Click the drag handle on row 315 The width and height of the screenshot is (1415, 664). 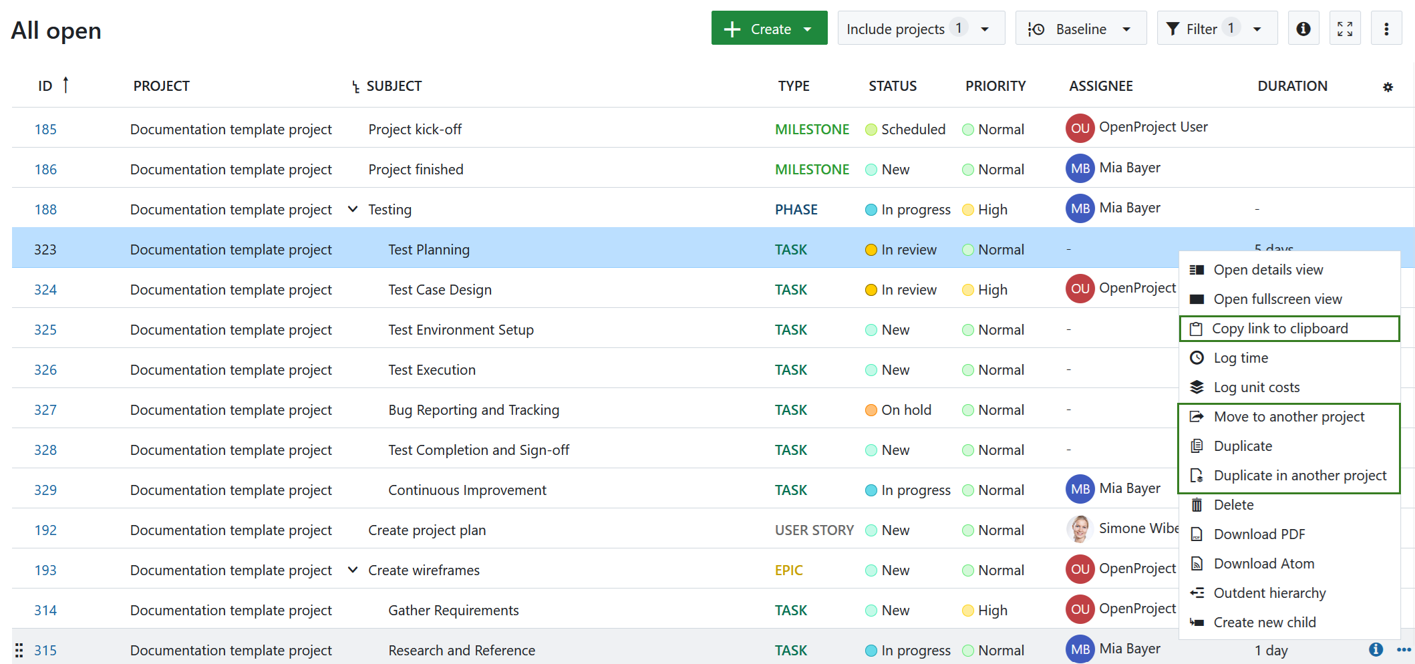(x=18, y=650)
